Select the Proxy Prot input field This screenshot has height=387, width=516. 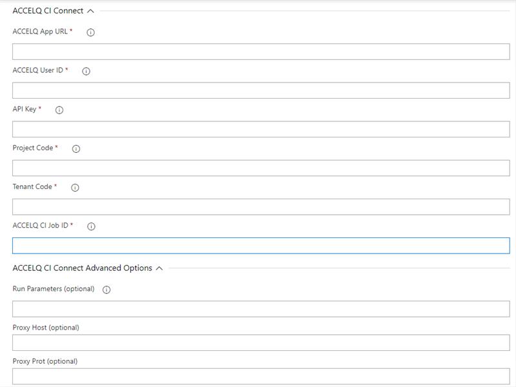coord(261,377)
